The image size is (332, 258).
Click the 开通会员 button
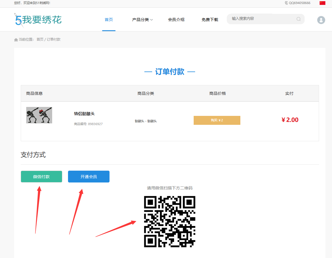[89, 176]
